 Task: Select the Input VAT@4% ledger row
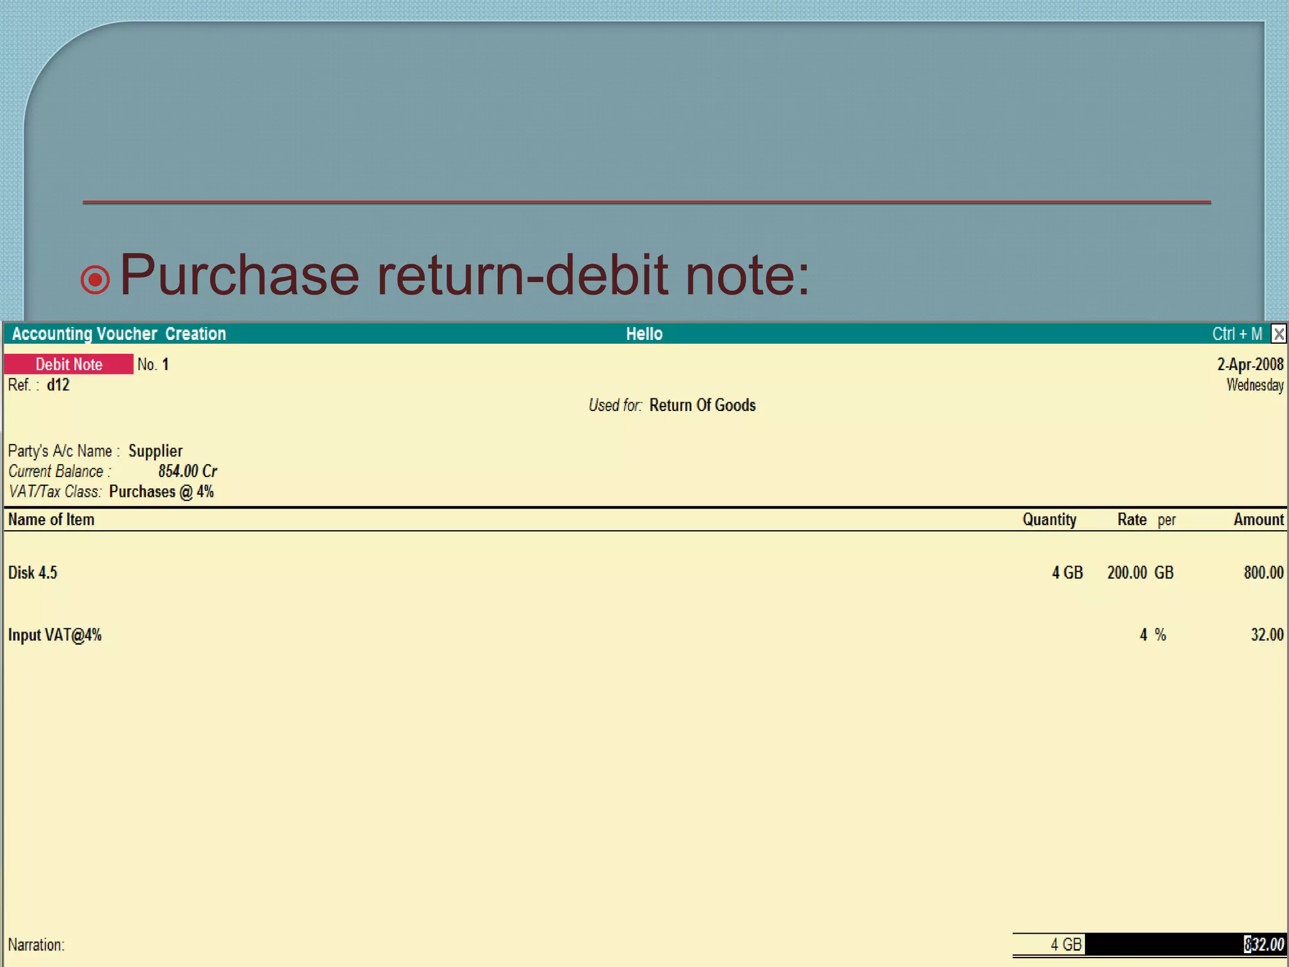(x=644, y=635)
